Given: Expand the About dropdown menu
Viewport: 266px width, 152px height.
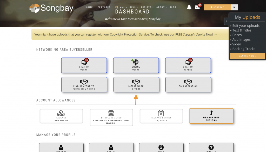Looking at the screenshot, I should (162, 7).
